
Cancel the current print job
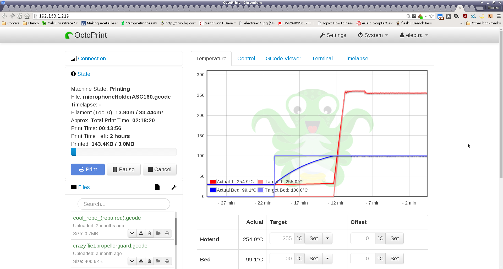point(160,169)
